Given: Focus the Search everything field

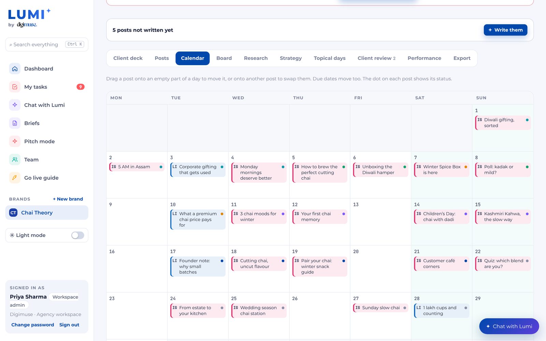Looking at the screenshot, I should click(x=47, y=45).
